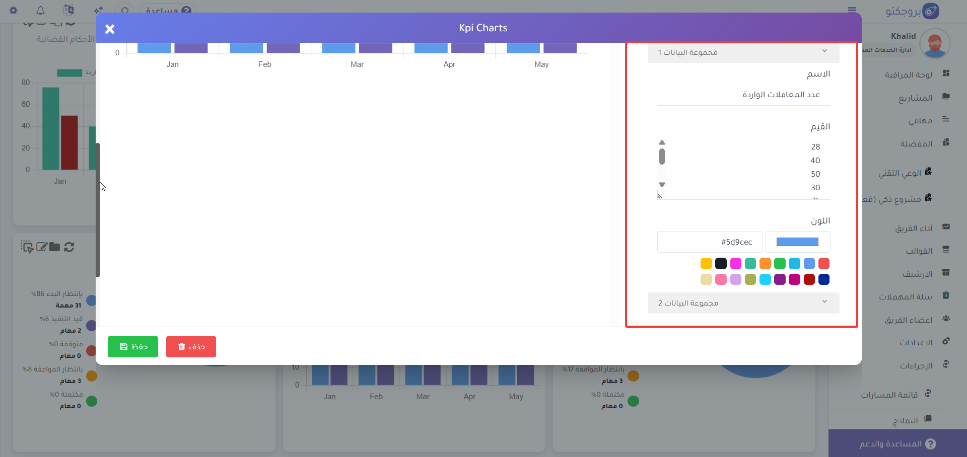Open the projects folder icon in sidebar
967x457 pixels.
coord(946,97)
